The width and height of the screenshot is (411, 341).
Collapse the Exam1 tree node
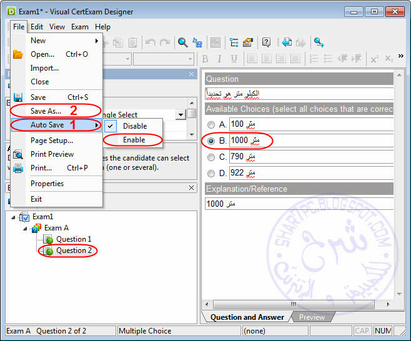click(x=13, y=217)
